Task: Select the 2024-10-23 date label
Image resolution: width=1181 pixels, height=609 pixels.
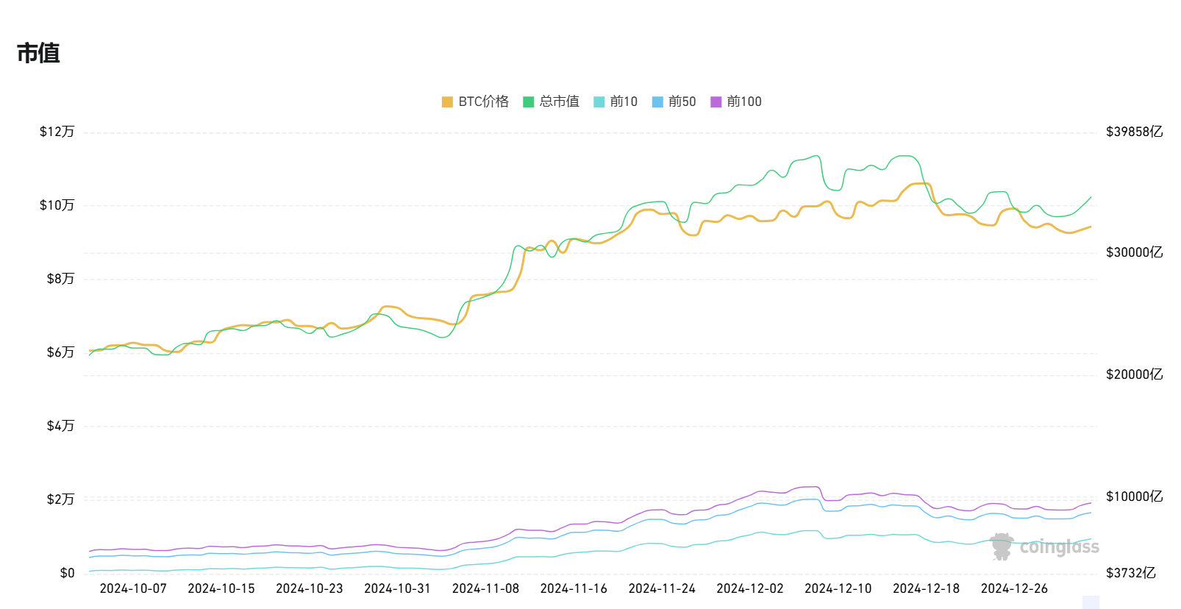Action: pyautogui.click(x=310, y=588)
